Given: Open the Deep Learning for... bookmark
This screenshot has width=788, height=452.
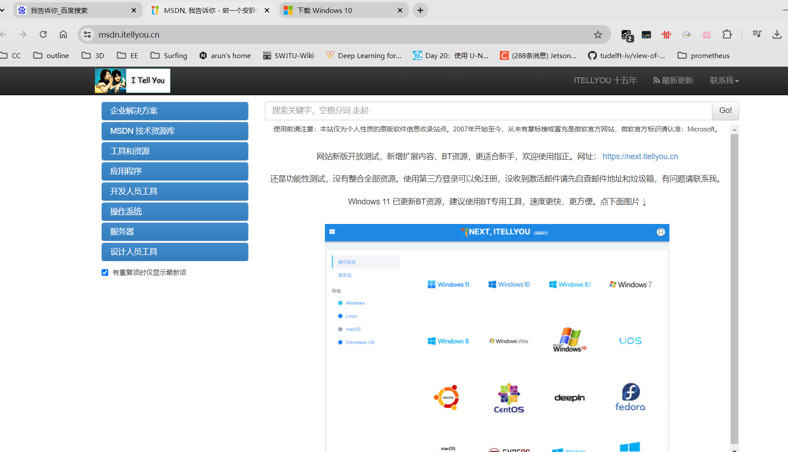Looking at the screenshot, I should tap(364, 55).
